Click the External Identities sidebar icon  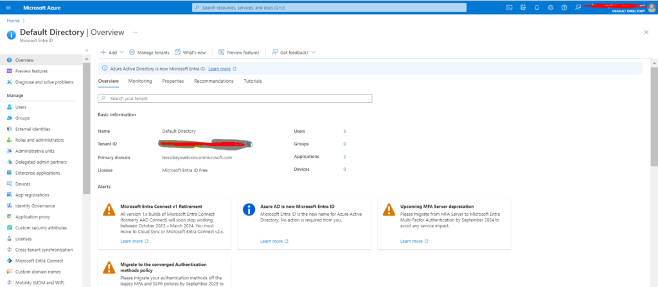[x=9, y=129]
